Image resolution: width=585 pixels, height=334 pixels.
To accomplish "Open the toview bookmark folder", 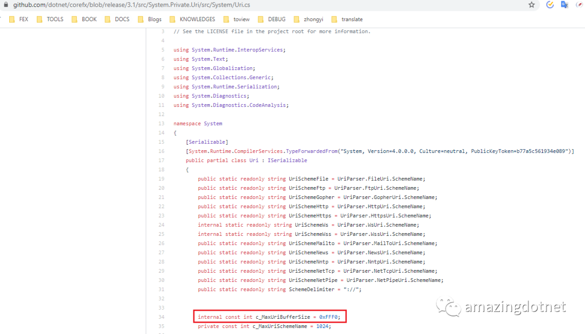I will click(x=237, y=20).
